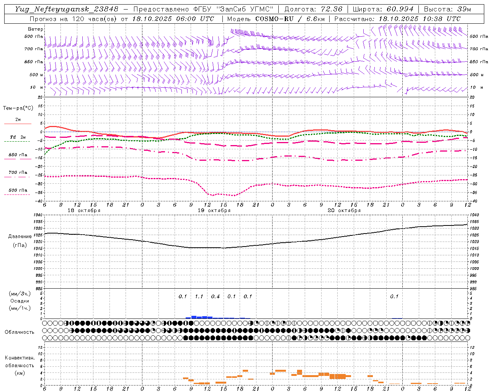Viewport: 490px width, 392px height.
Task: Click the Широта: 60.994 header field
Action: (x=383, y=9)
